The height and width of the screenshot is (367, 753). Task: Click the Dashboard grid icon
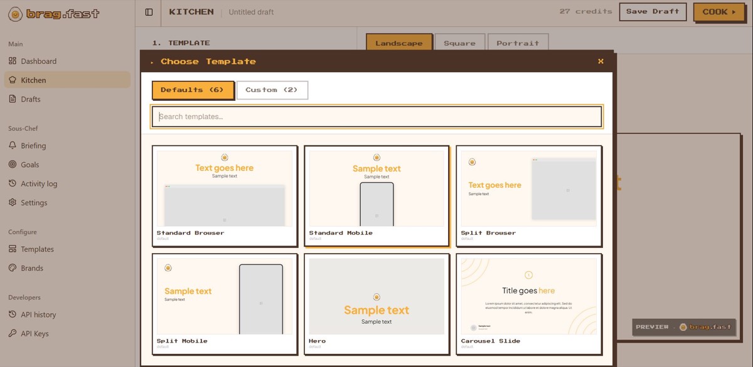click(13, 61)
